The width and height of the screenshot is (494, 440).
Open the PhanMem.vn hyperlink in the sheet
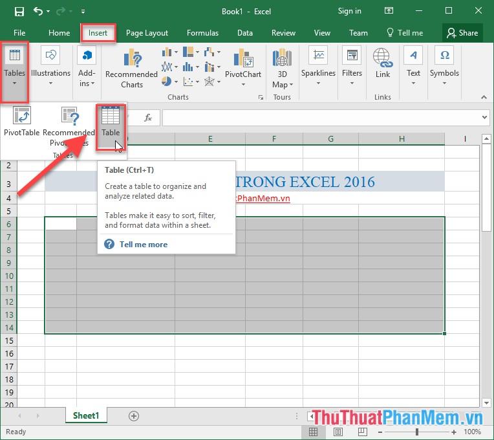pos(263,198)
